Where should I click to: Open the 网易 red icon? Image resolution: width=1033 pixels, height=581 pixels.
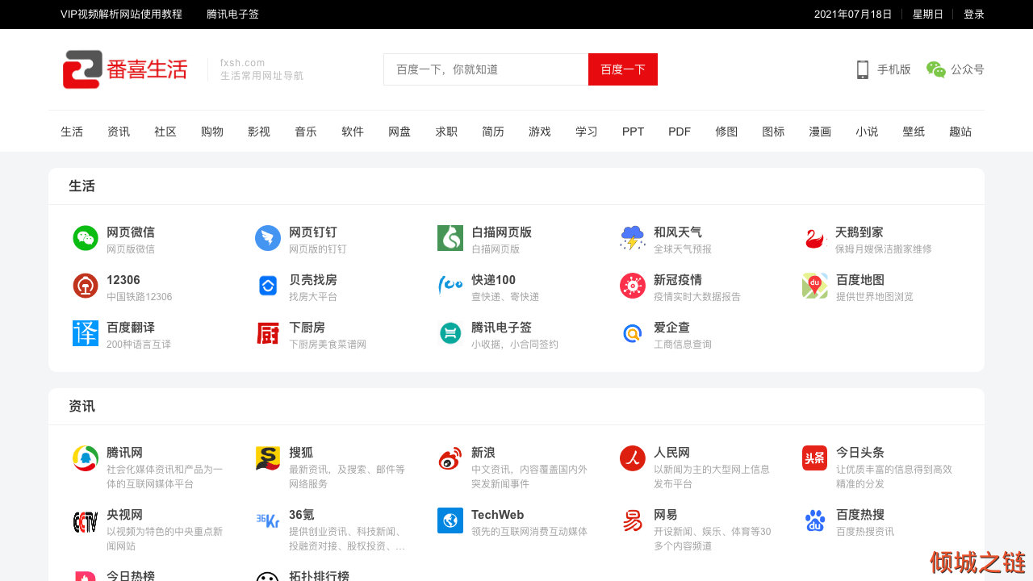633,520
